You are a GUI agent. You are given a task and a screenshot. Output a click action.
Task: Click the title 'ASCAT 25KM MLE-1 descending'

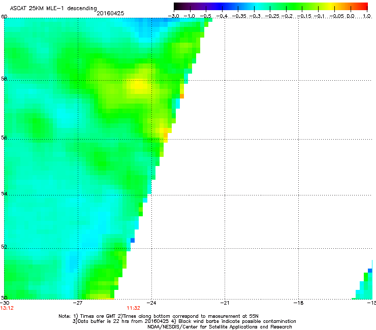click(x=53, y=9)
